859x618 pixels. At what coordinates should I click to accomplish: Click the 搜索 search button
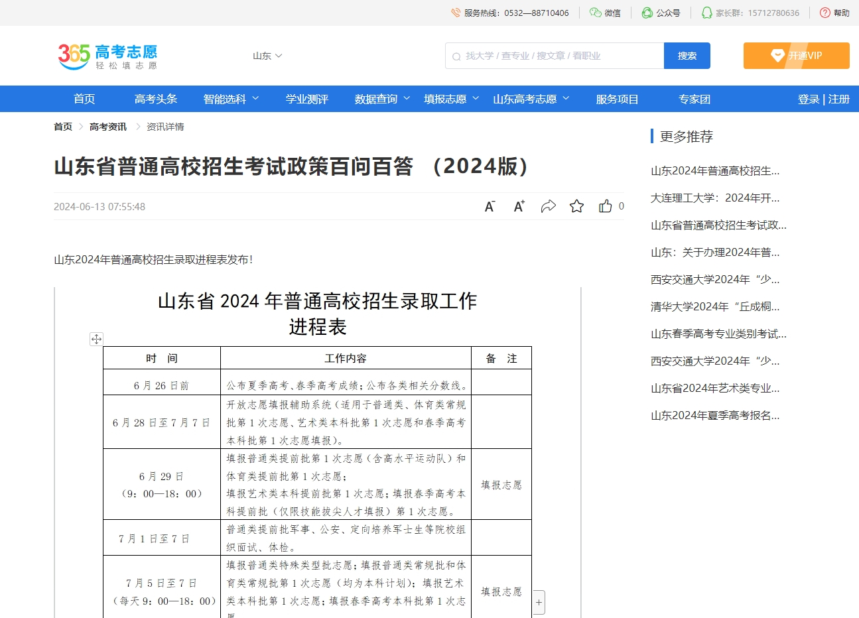[x=687, y=56]
